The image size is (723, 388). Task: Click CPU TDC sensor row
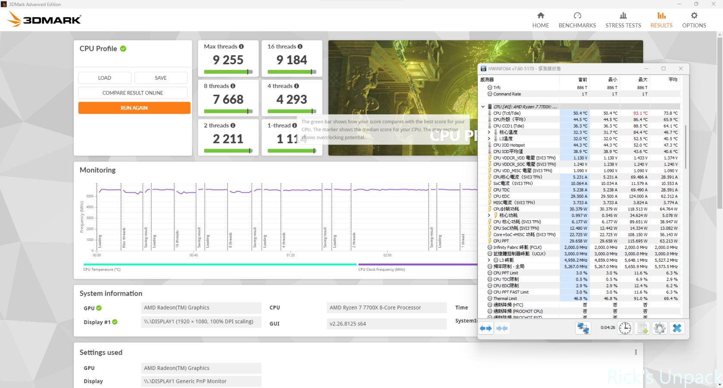(x=579, y=190)
